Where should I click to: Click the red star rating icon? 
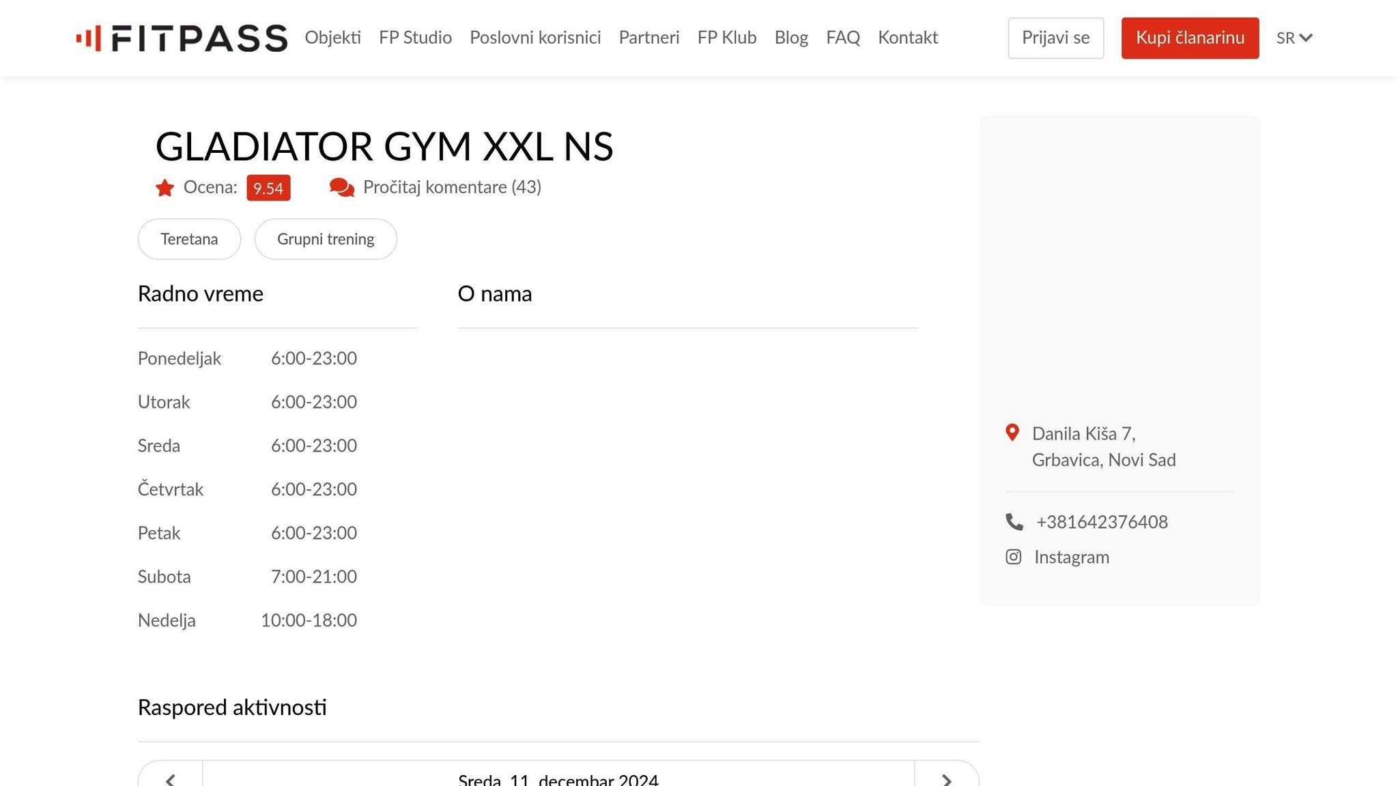click(x=165, y=187)
